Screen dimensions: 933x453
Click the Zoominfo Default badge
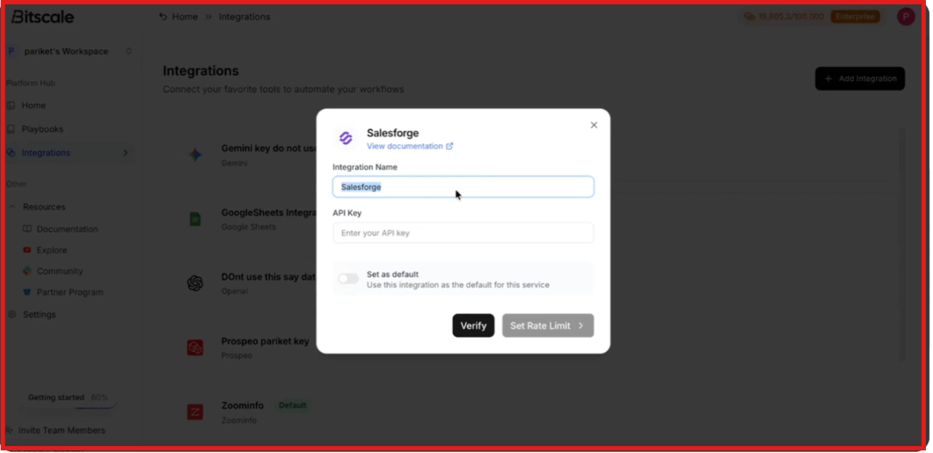point(292,406)
